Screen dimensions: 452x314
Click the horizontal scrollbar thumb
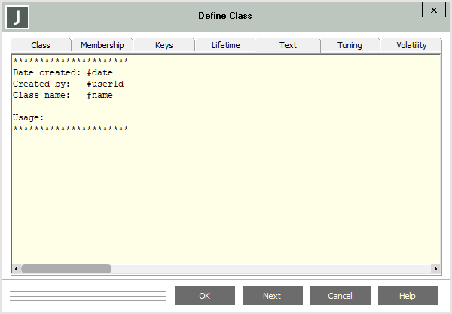(66, 269)
